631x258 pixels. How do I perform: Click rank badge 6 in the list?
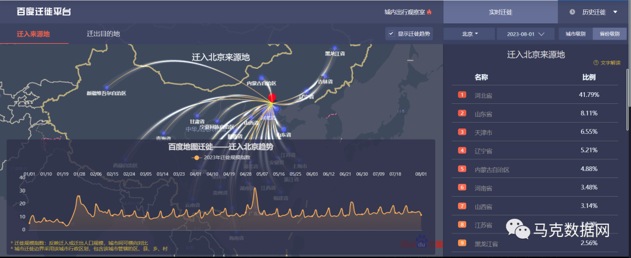(x=462, y=187)
